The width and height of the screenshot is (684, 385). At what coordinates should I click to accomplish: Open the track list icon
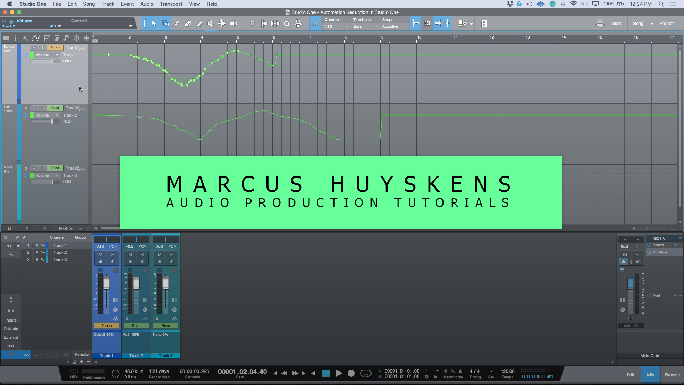[x=6, y=38]
